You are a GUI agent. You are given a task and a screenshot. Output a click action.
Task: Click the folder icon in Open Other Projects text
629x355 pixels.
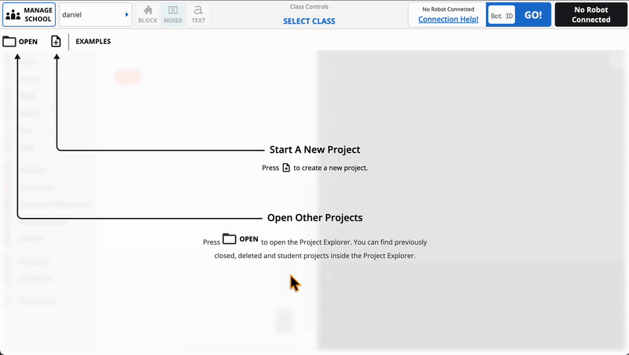tap(230, 239)
